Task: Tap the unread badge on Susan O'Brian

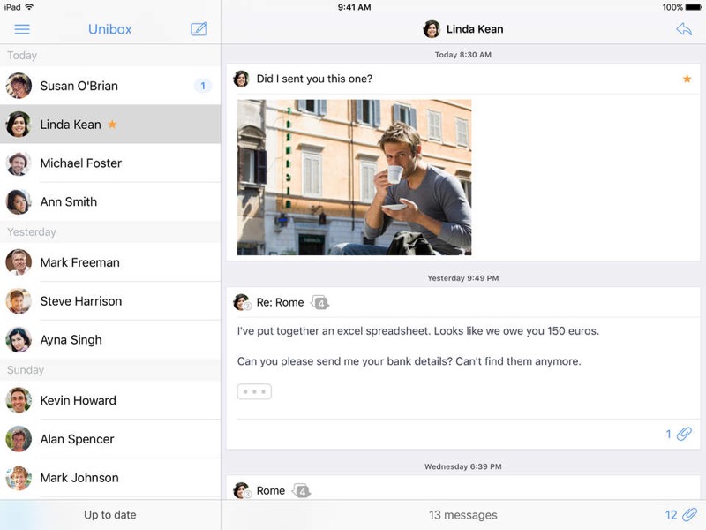Action: (202, 86)
